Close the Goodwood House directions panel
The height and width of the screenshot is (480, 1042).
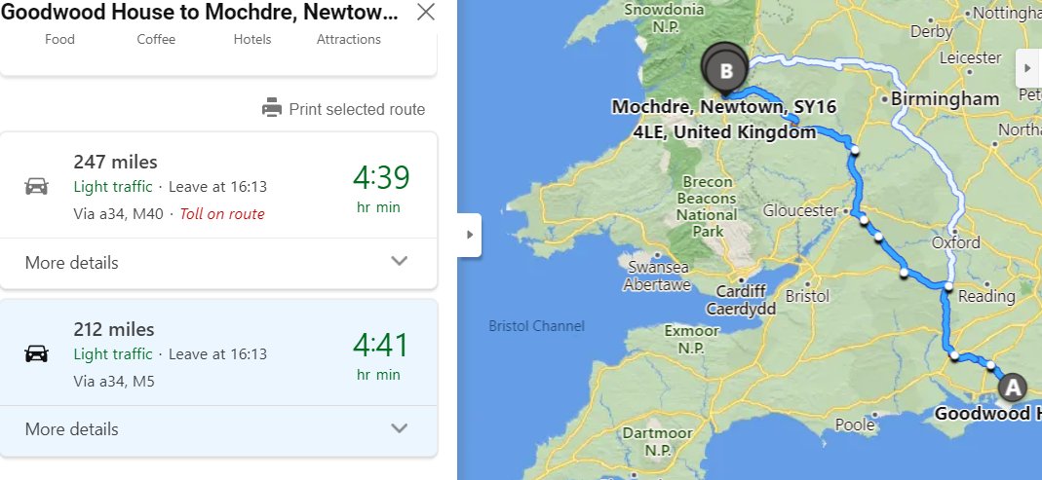pos(425,12)
